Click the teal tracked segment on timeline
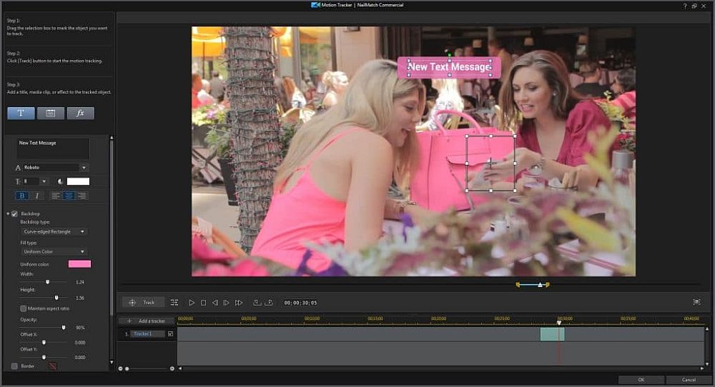 pos(552,334)
